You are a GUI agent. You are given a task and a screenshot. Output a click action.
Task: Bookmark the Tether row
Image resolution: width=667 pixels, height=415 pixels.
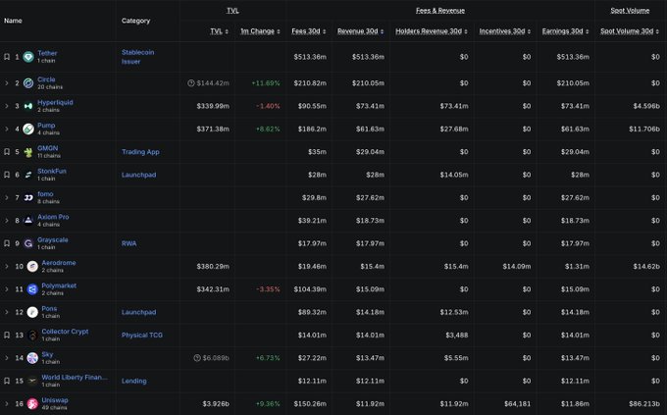pos(7,57)
